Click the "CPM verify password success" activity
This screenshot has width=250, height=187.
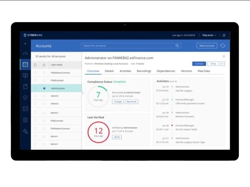click(x=190, y=103)
